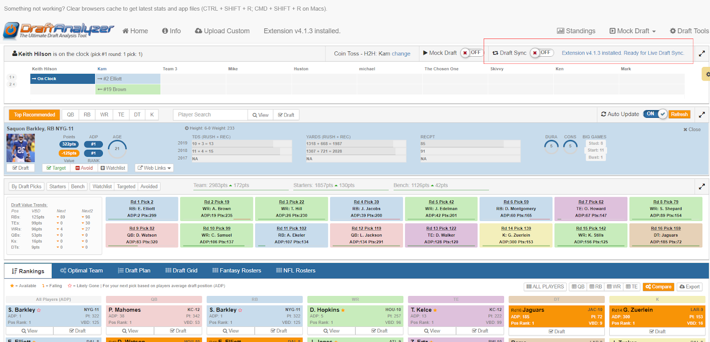Open the Rd 1 Pick 2 link
This screenshot has width=710, height=342.
(x=142, y=202)
